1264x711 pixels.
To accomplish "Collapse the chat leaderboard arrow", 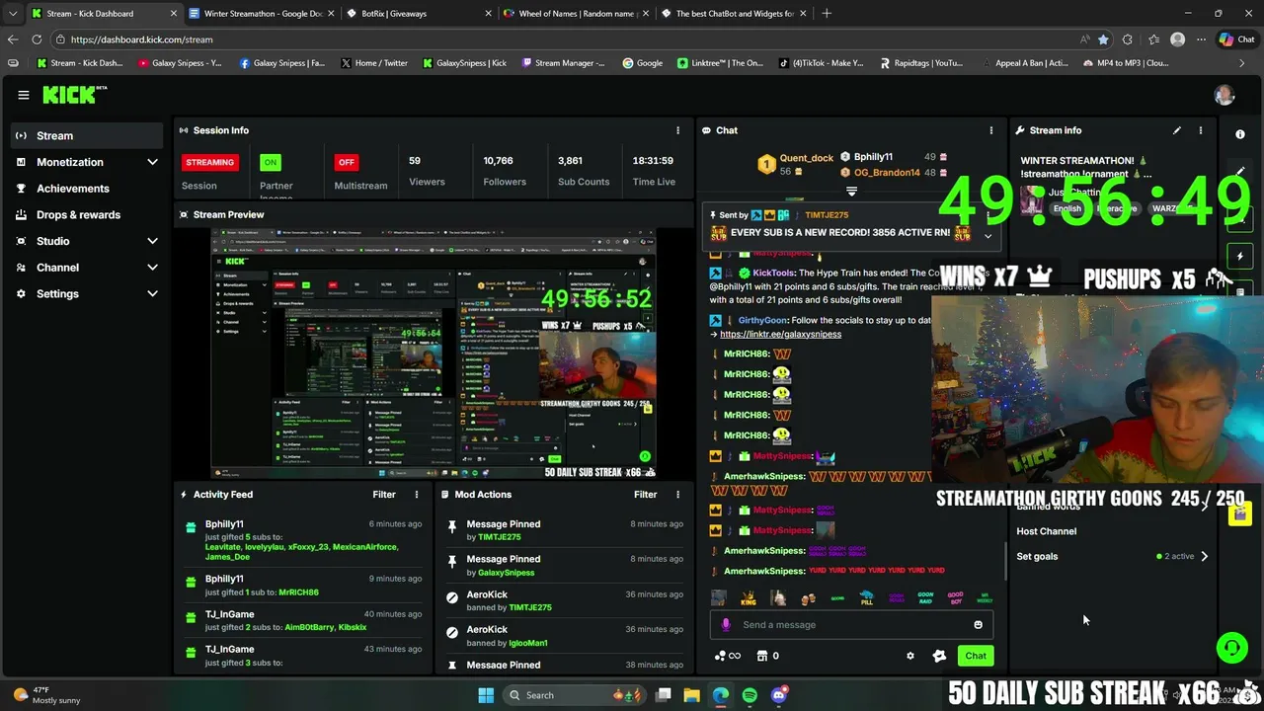I will tap(851, 192).
